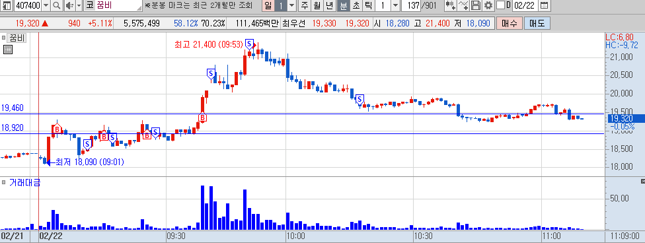The height and width of the screenshot is (243, 645).
Task: Save chart with the floppy disk icon
Action: click(x=476, y=5)
